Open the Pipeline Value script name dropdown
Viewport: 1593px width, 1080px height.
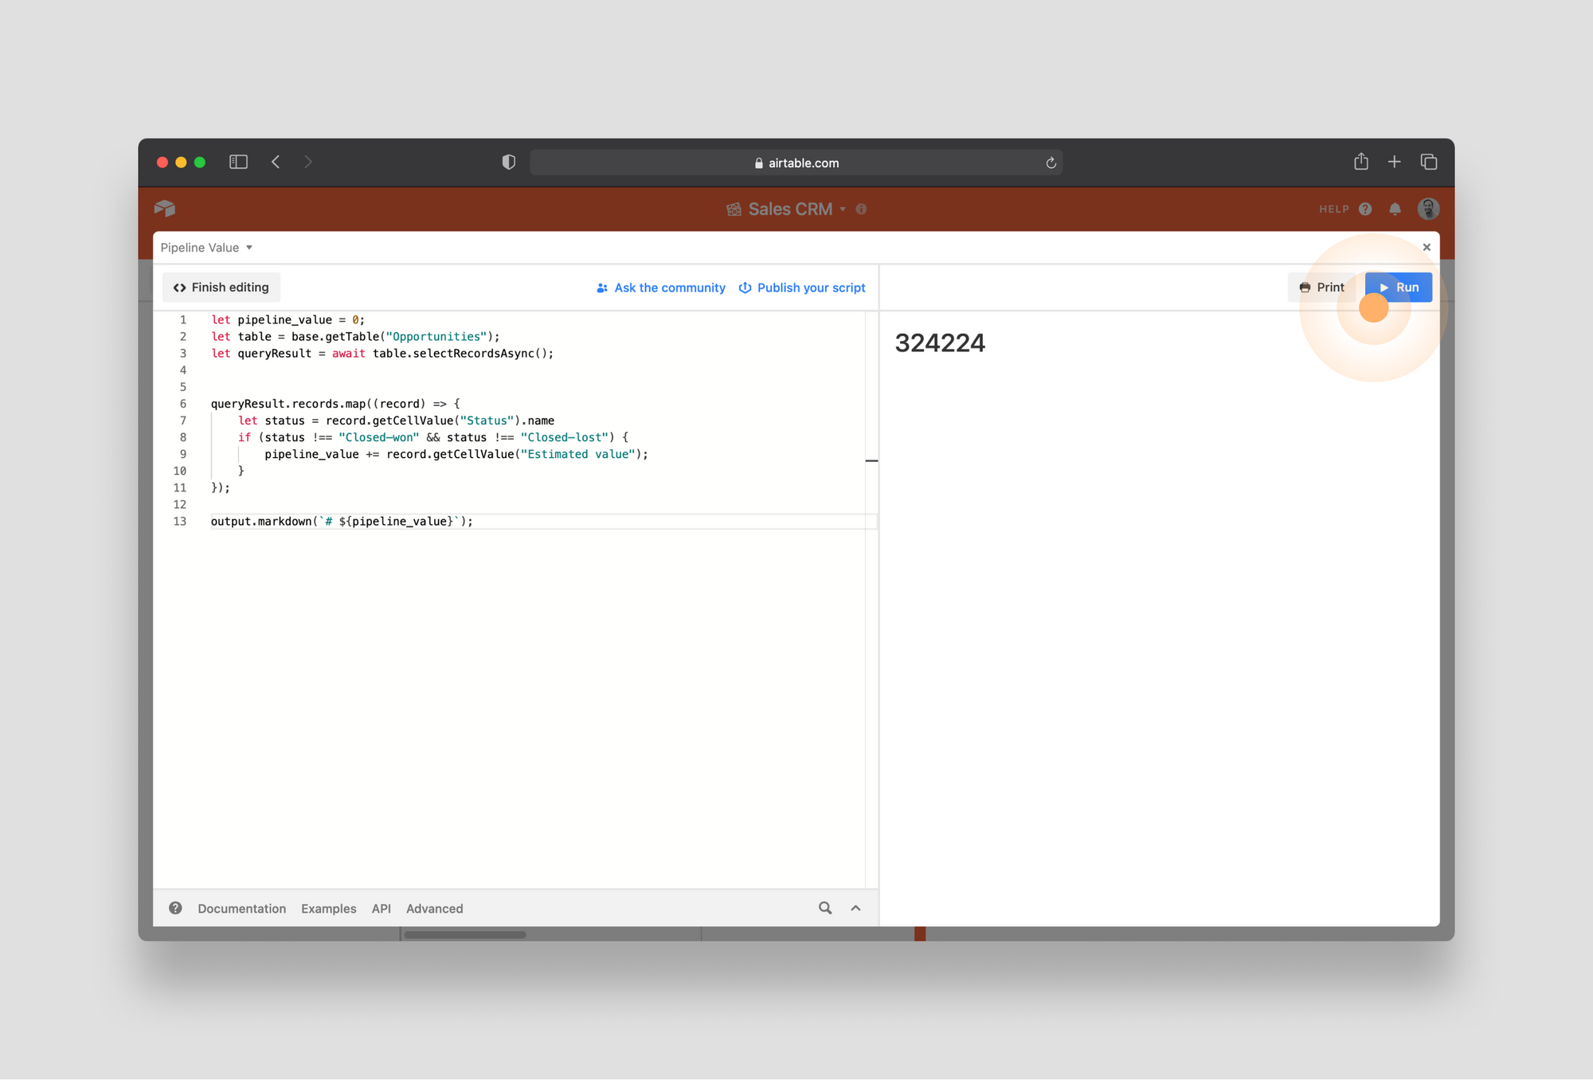coord(249,248)
